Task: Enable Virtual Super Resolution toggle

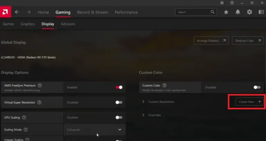Action: point(119,102)
